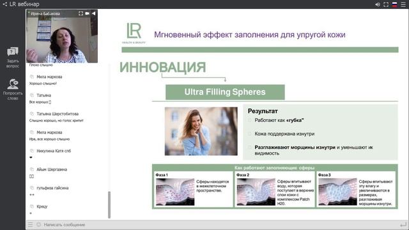The width and height of the screenshot is (409, 230).
Task: Click the icon next to Мила маркова 'Хорошо слышно!'
Action: pyautogui.click(x=32, y=77)
